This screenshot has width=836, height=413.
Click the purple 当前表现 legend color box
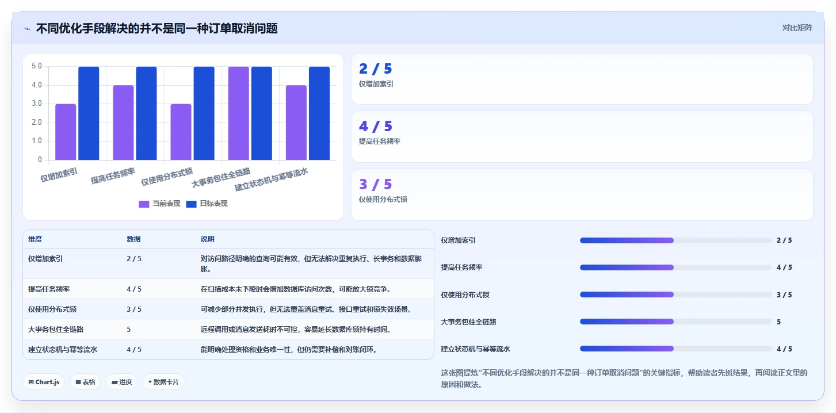(x=144, y=204)
